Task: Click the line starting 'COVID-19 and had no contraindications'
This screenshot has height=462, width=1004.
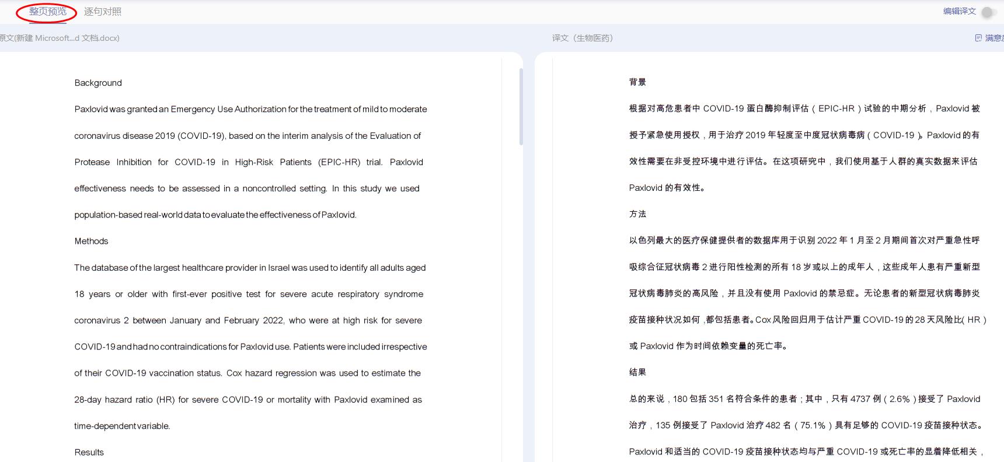Action: pos(250,346)
